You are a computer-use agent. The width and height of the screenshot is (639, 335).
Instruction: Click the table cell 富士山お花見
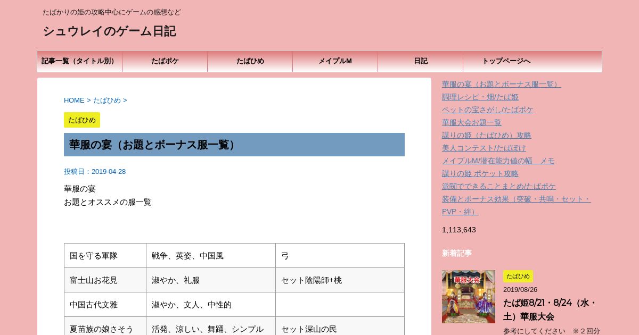point(105,280)
